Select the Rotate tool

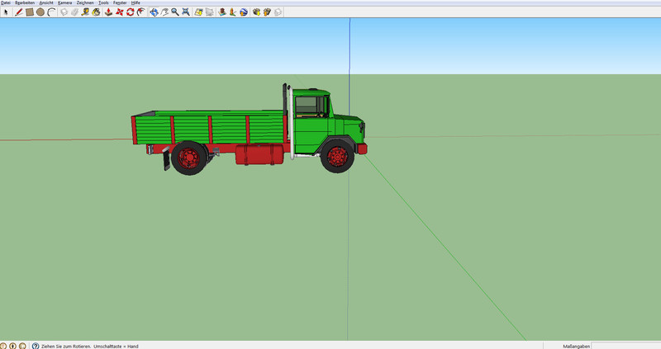(x=131, y=12)
